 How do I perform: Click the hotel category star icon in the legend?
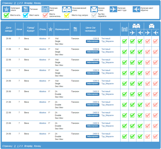coord(6,9)
